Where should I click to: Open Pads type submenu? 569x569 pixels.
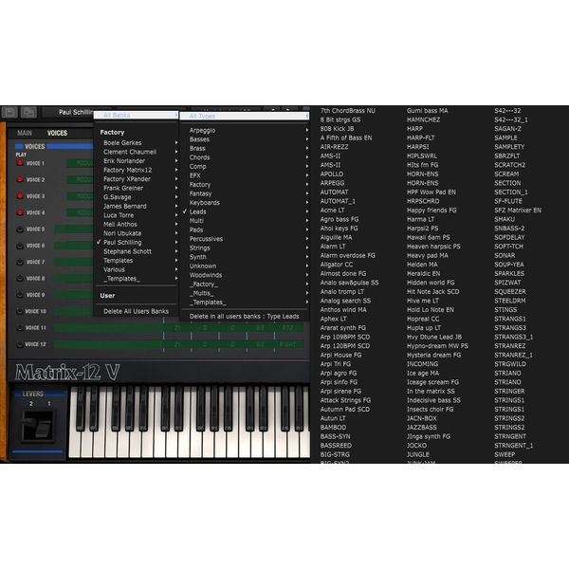(245, 230)
